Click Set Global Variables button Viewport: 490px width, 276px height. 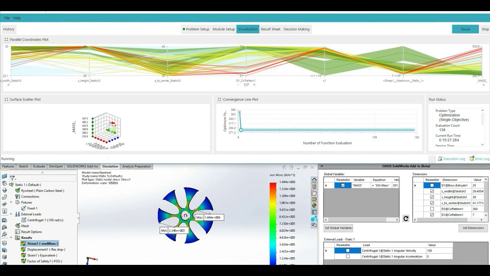[x=338, y=228]
